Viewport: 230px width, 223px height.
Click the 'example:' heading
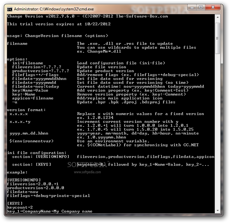pyautogui.click(x=17, y=172)
